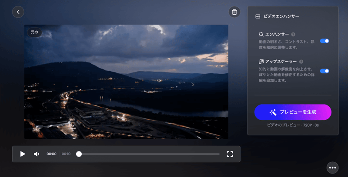This screenshot has width=348, height=177.
Task: Play the video
Action: pyautogui.click(x=23, y=154)
